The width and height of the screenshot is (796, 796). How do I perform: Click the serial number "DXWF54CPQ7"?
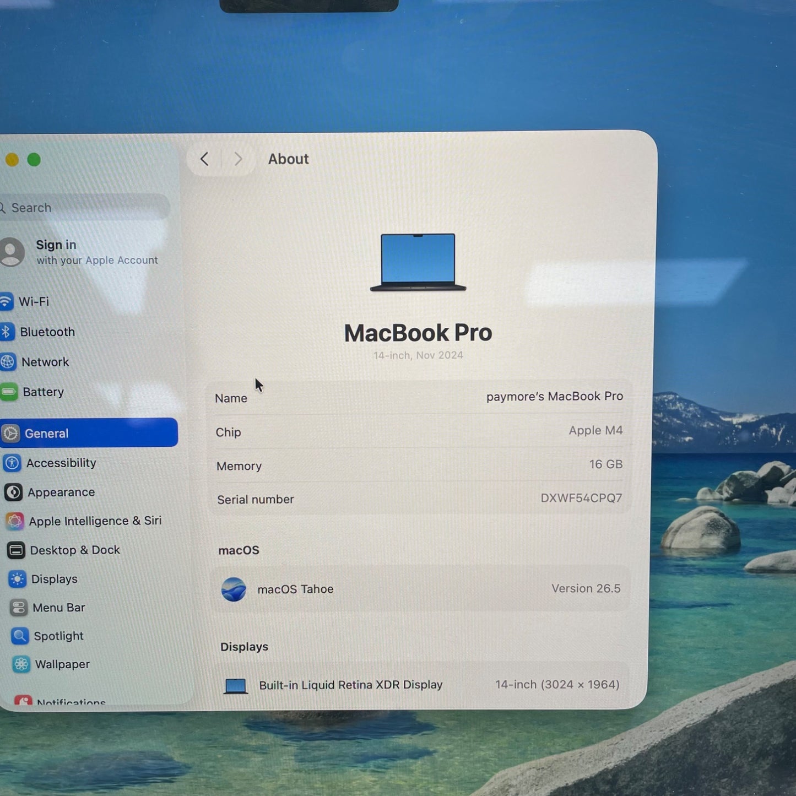pyautogui.click(x=581, y=498)
